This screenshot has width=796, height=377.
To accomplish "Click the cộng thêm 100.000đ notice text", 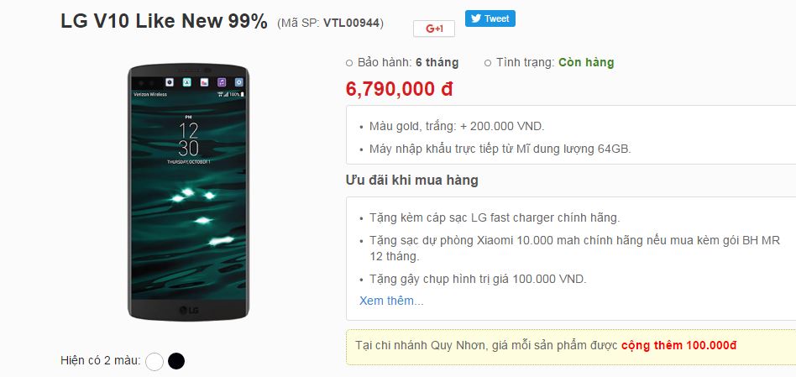I will tap(678, 346).
